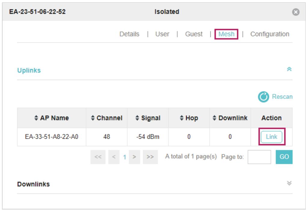Close the EA-23-51-06-22-52 dialog

(296, 12)
